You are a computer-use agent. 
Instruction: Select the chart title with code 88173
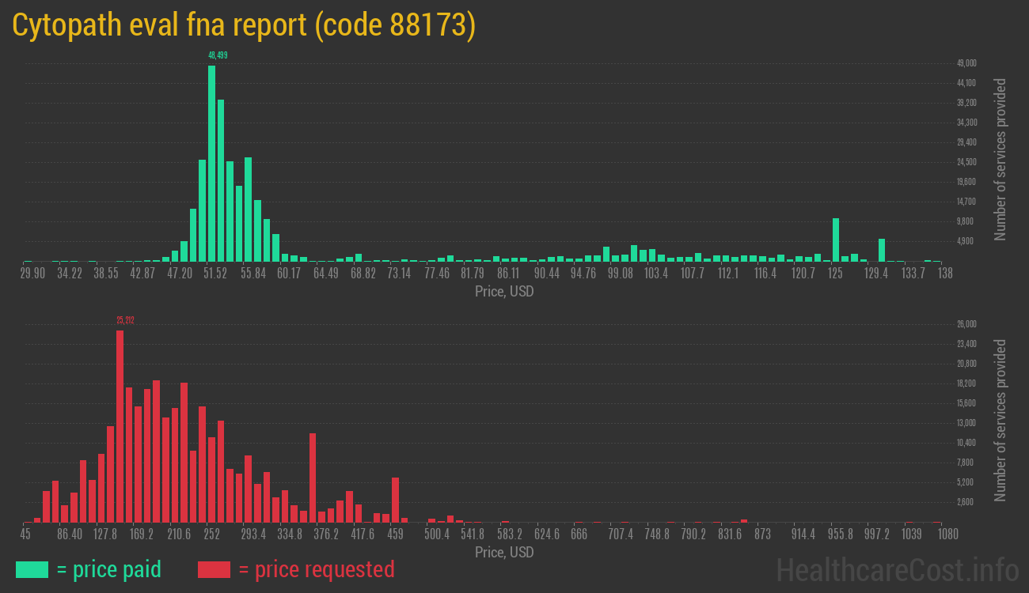(244, 25)
